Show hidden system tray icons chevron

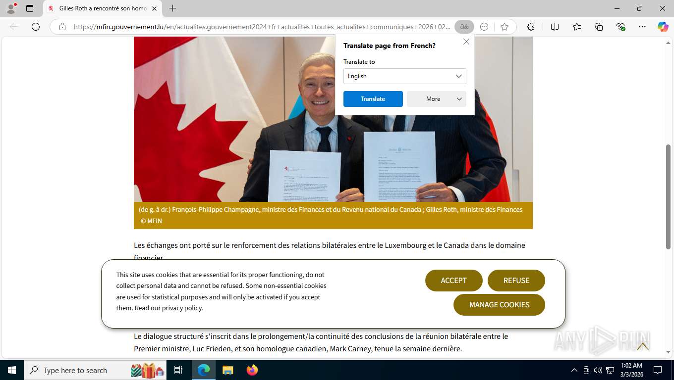574,370
